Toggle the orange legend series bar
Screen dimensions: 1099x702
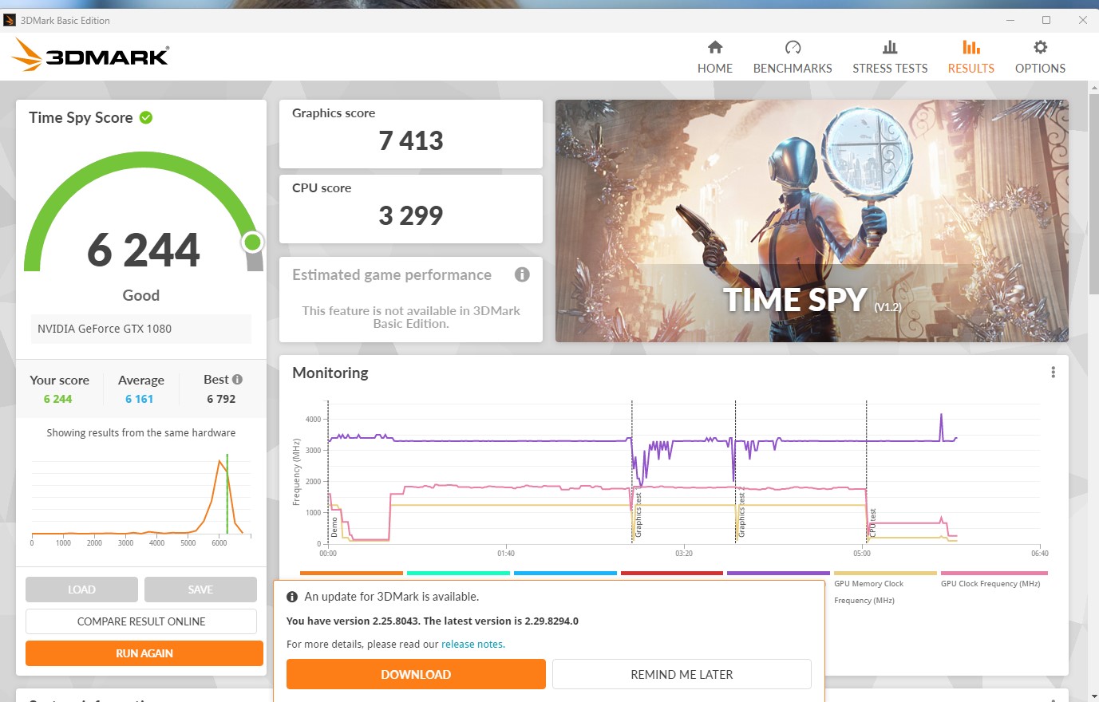click(351, 573)
